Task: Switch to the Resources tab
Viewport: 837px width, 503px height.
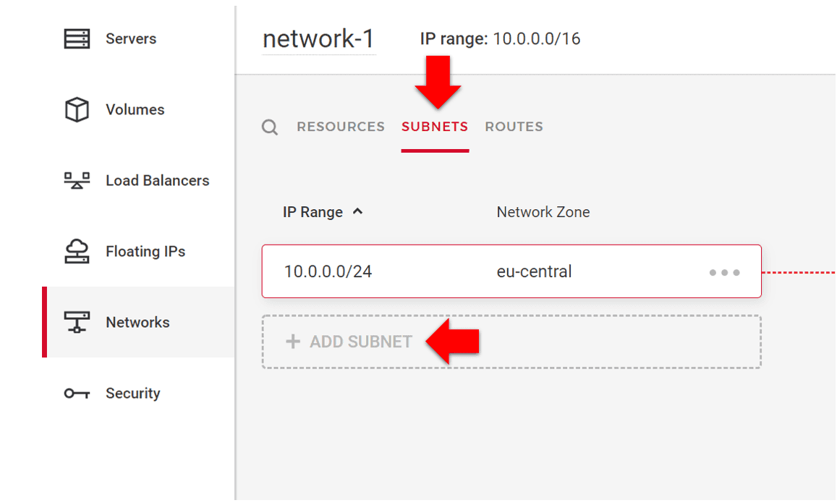Action: [x=340, y=127]
